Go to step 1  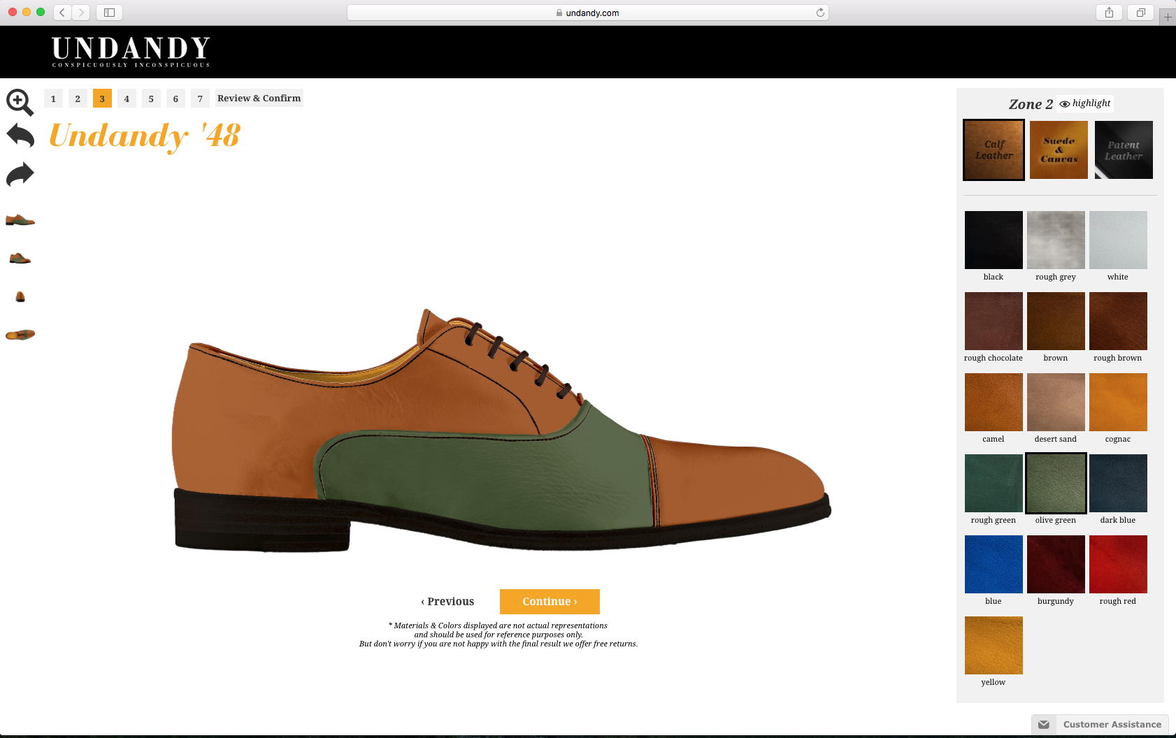[53, 99]
